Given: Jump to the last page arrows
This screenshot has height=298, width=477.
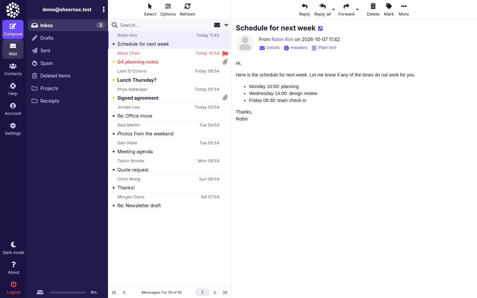Looking at the screenshot, I should [225, 292].
